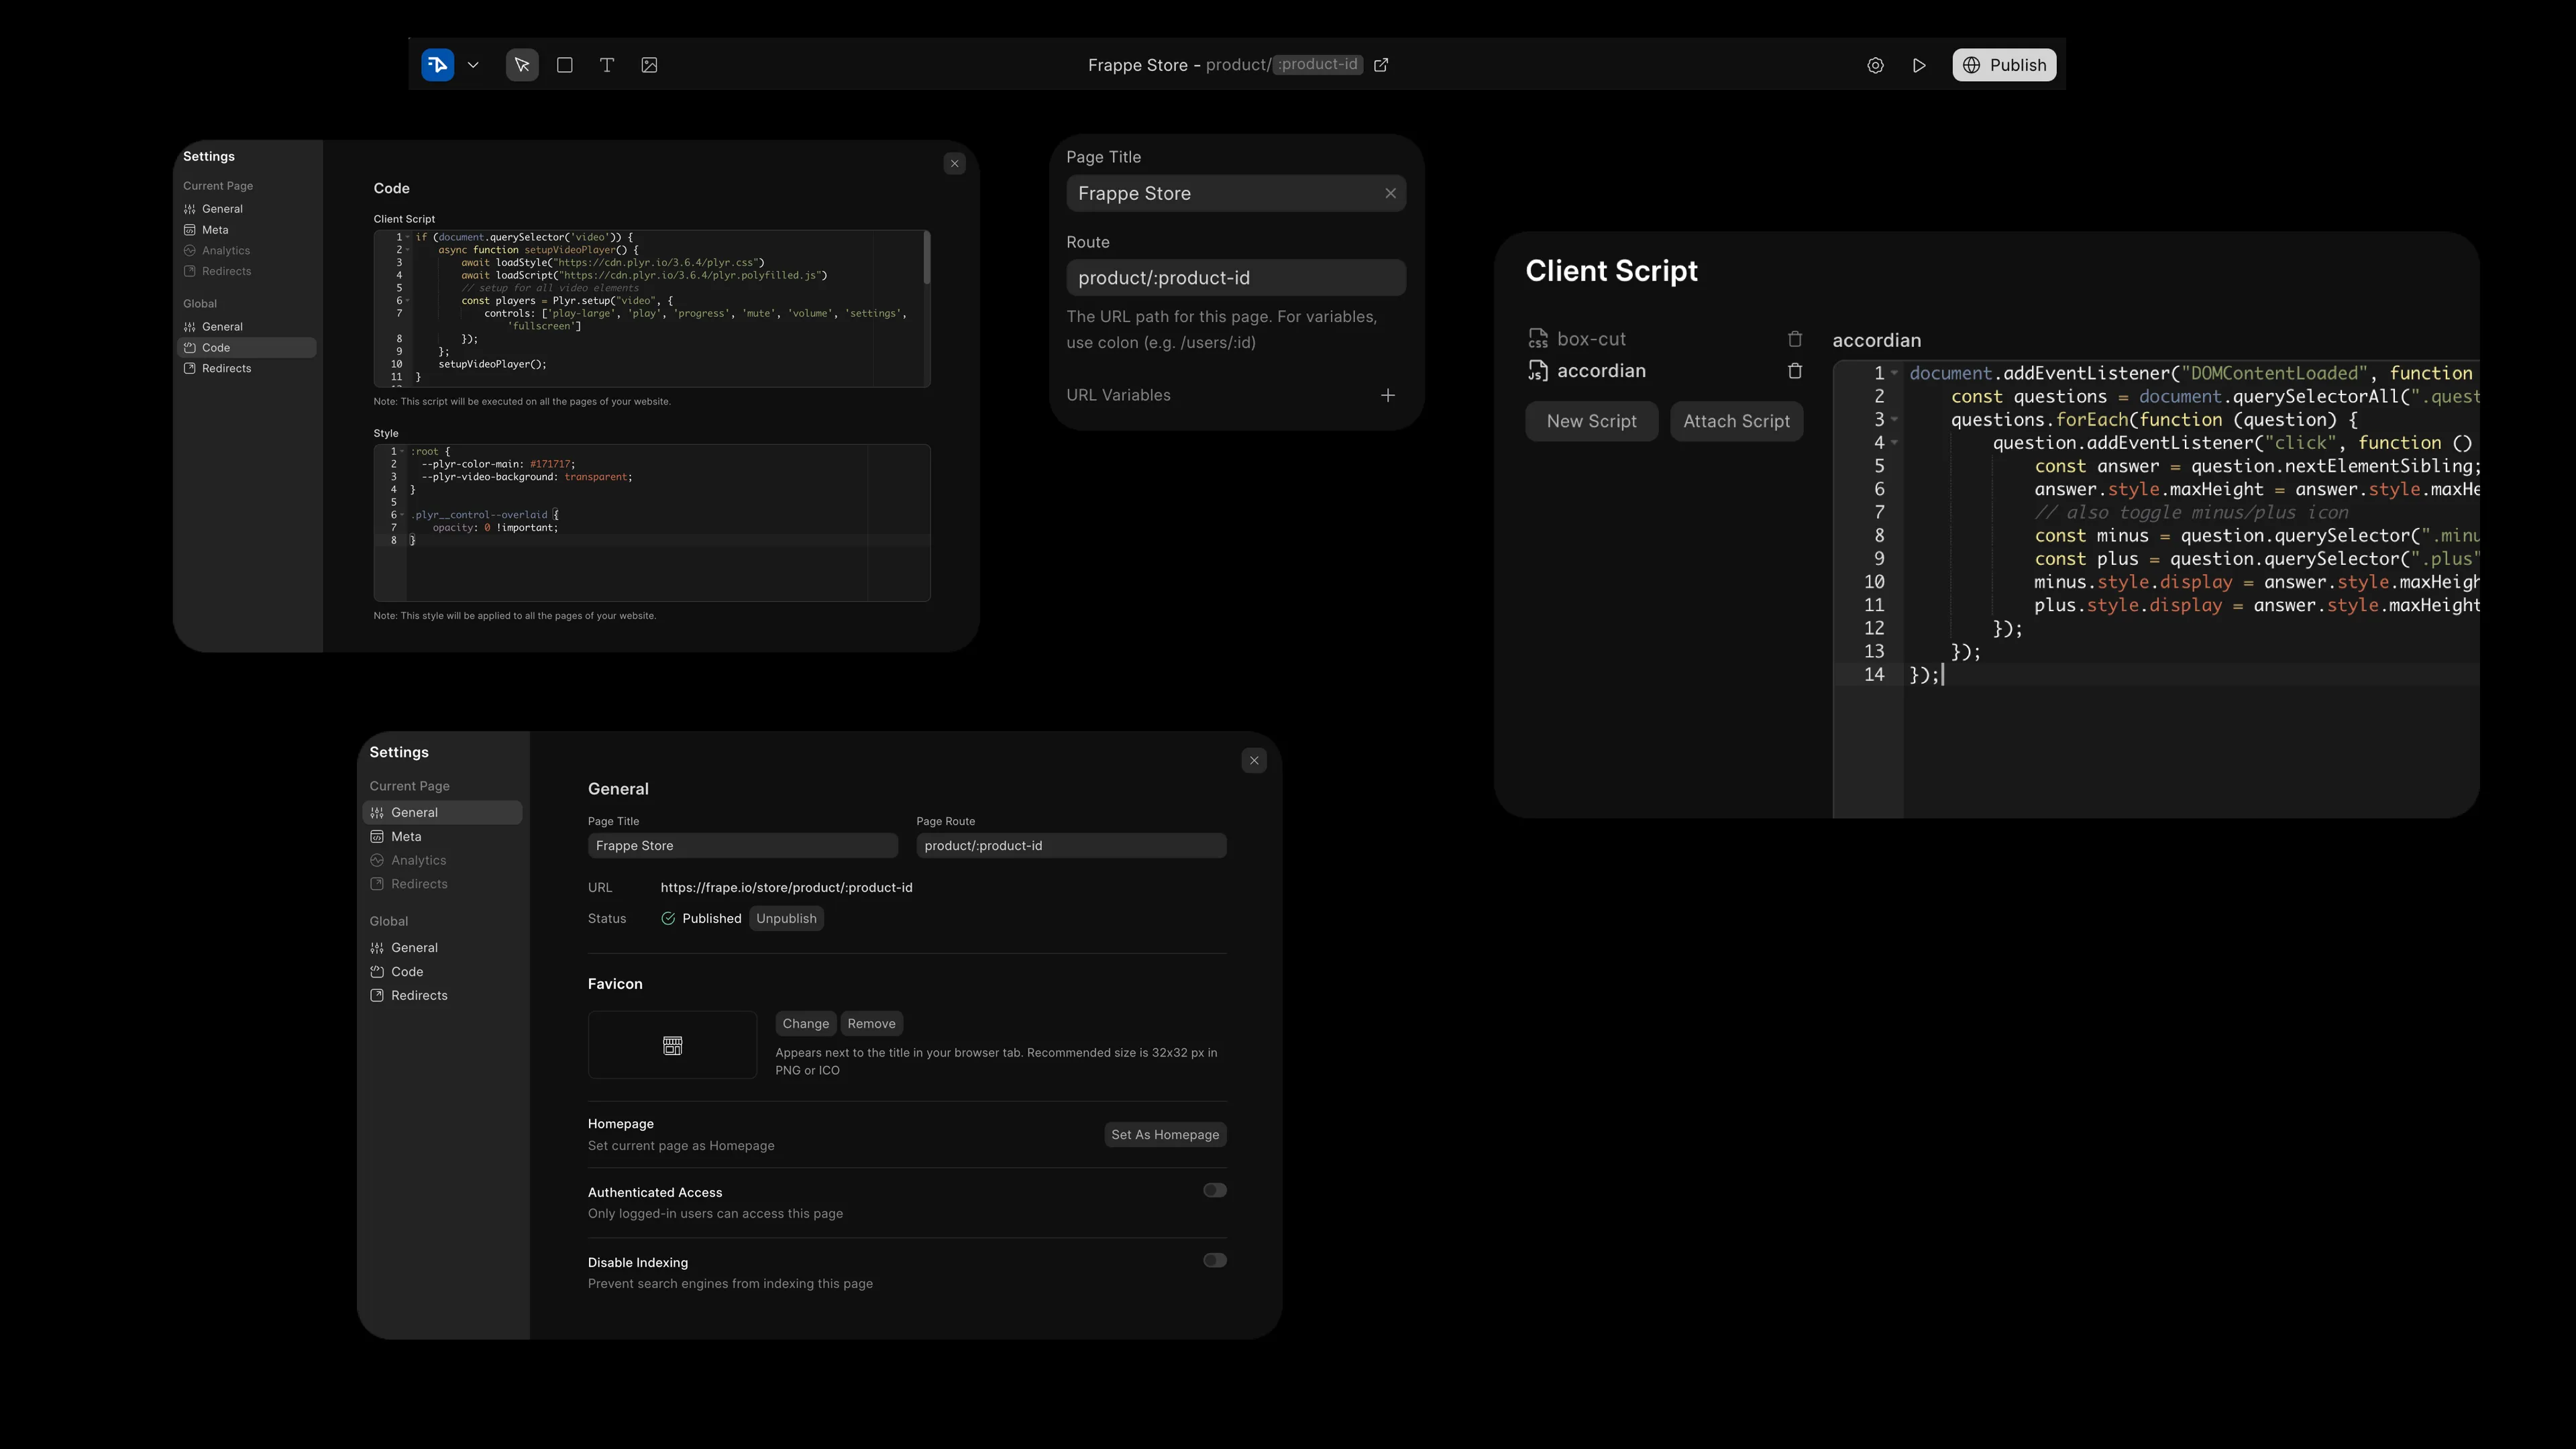Click the Page Route input in General settings
The height and width of the screenshot is (1449, 2576).
click(x=1071, y=846)
